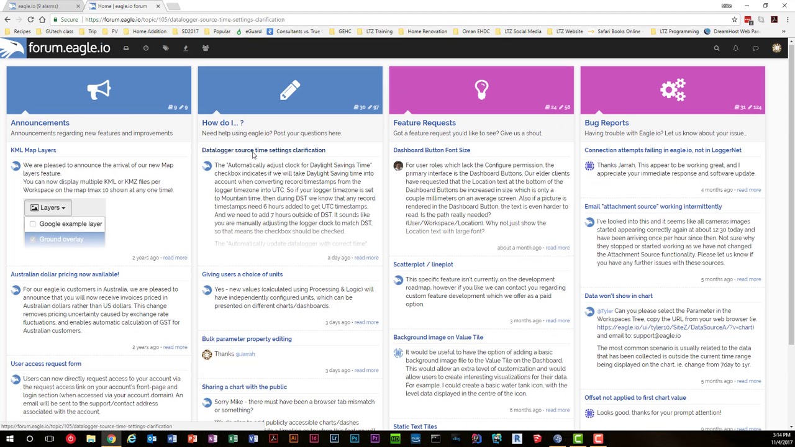
Task: Open the eGuard bookmark
Action: click(248, 31)
